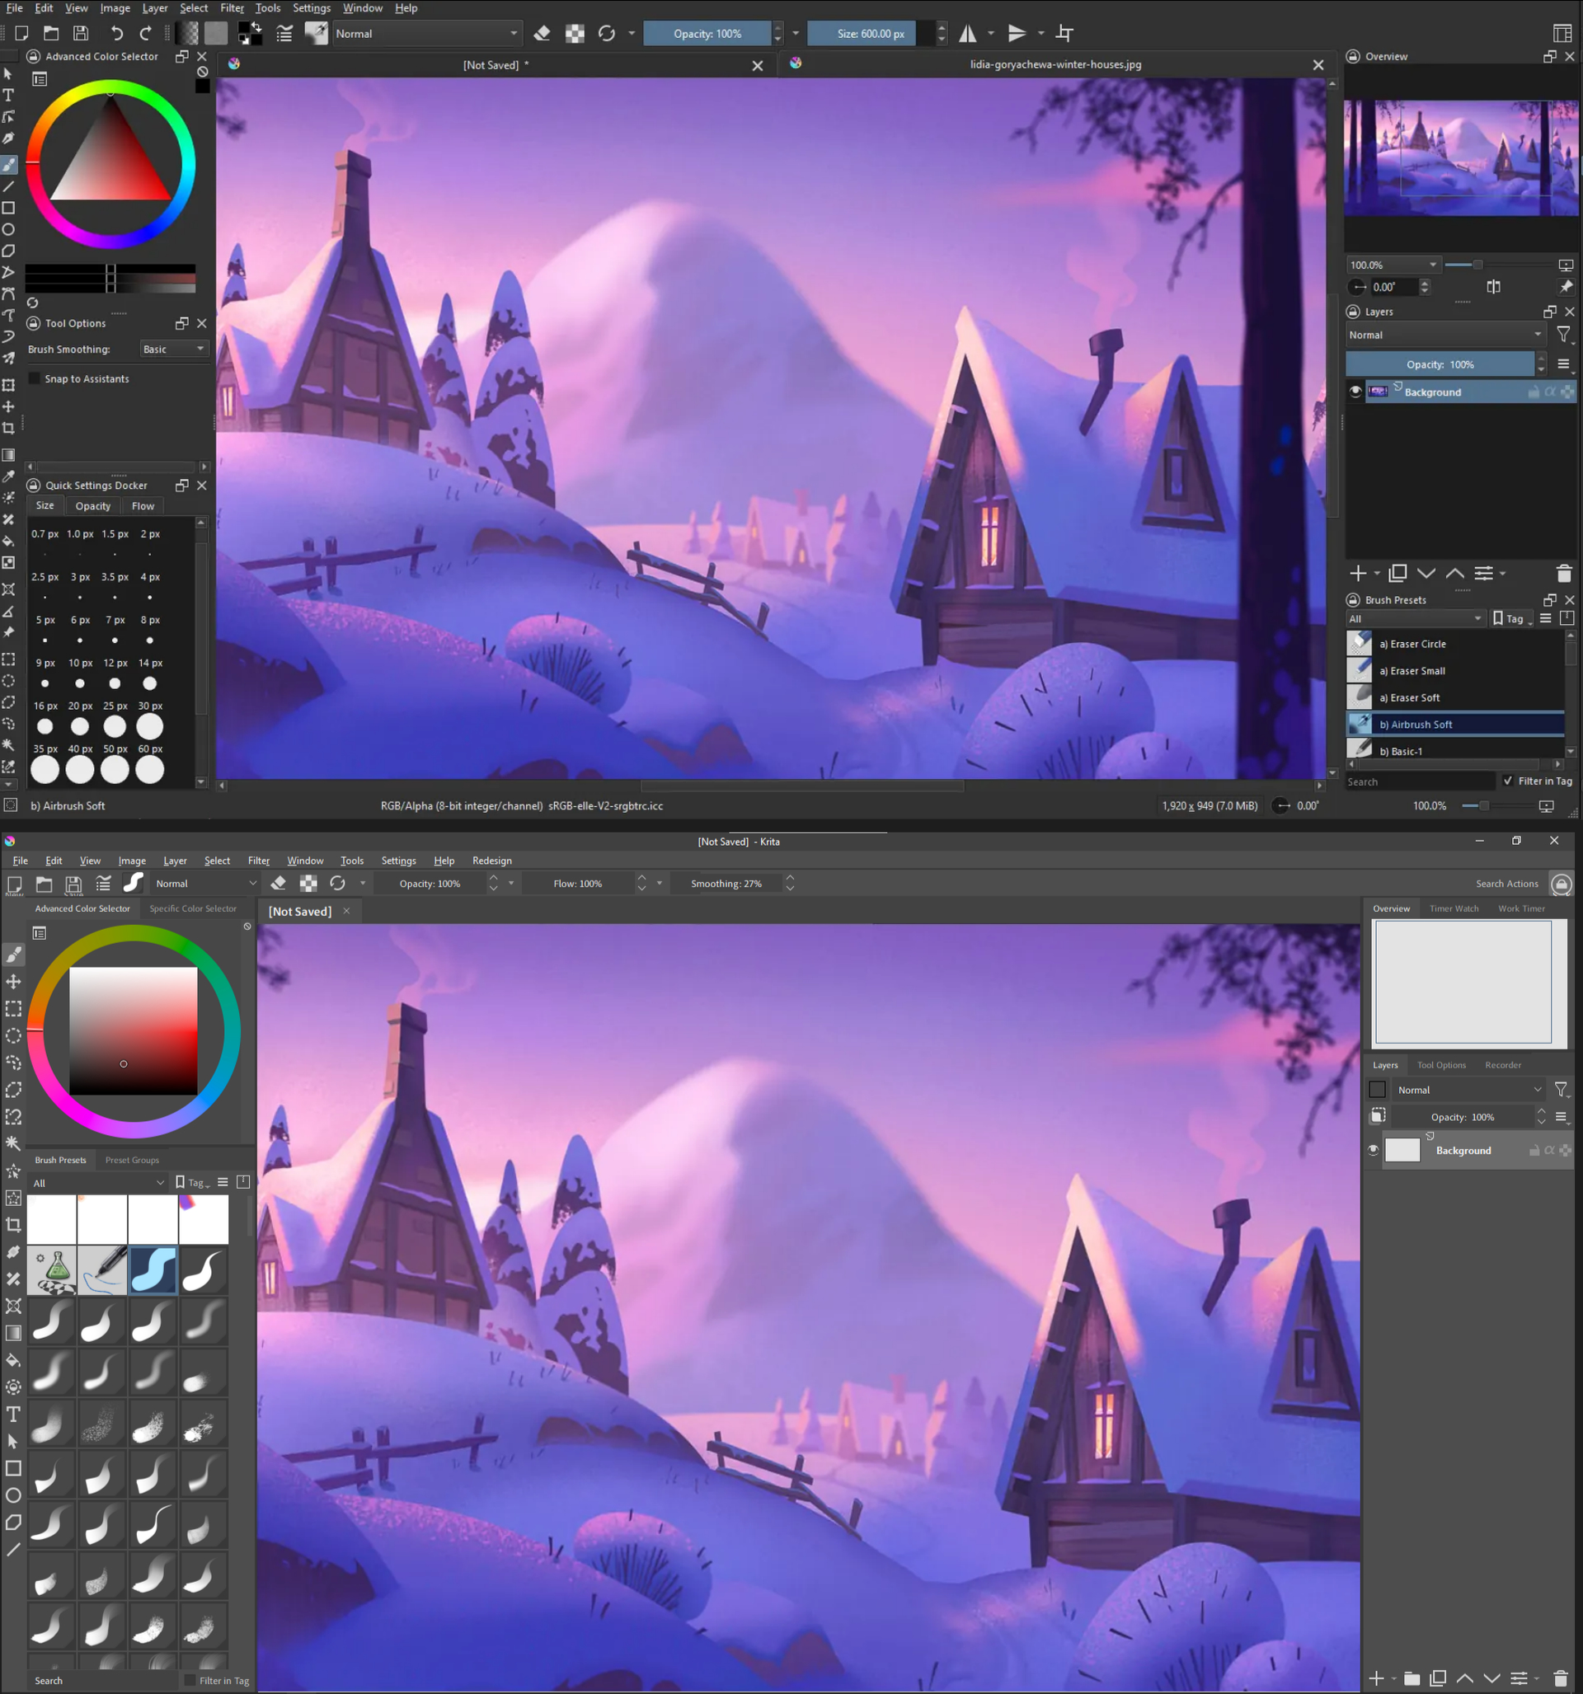The height and width of the screenshot is (1694, 1583).
Task: Click the Opacity tab in Quick Settings Docker
Action: point(93,505)
